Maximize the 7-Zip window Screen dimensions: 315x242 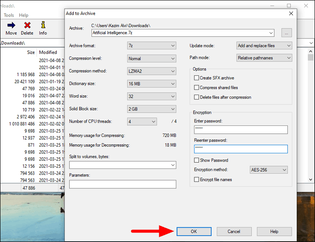pos(289,6)
